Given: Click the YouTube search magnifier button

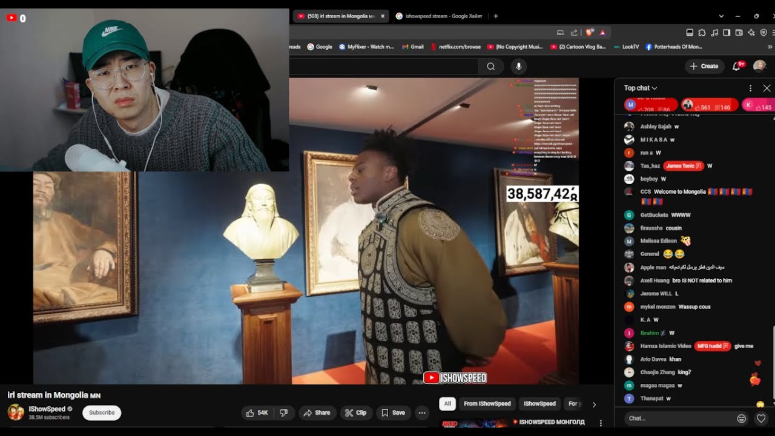Looking at the screenshot, I should click(x=490, y=66).
